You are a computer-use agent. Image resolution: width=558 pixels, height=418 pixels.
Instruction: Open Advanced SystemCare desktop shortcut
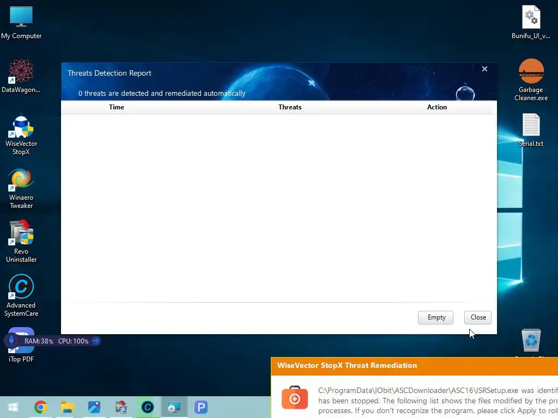[21, 296]
